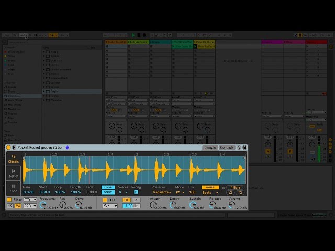The height and width of the screenshot is (251, 335).
Task: Open the transient loop Mode dropdown
Action: click(x=180, y=192)
